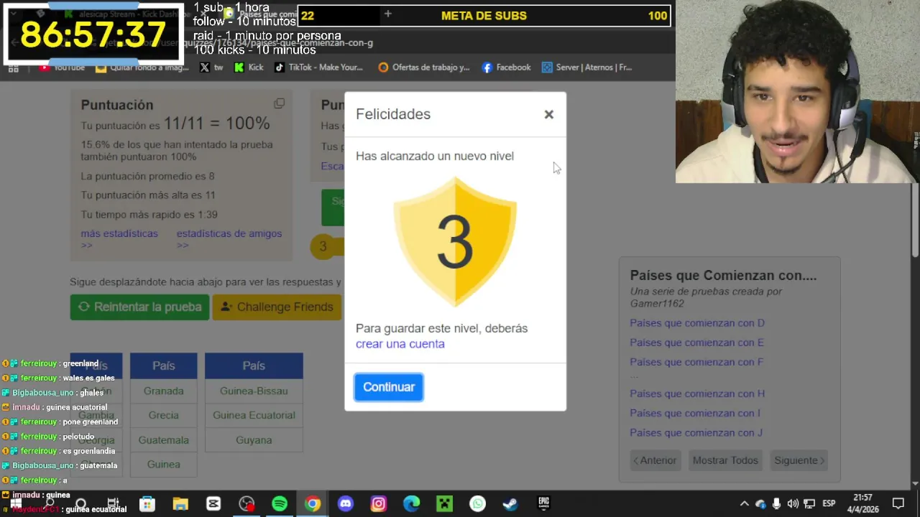Click the Guinea table cell
This screenshot has width=920, height=517.
(163, 465)
